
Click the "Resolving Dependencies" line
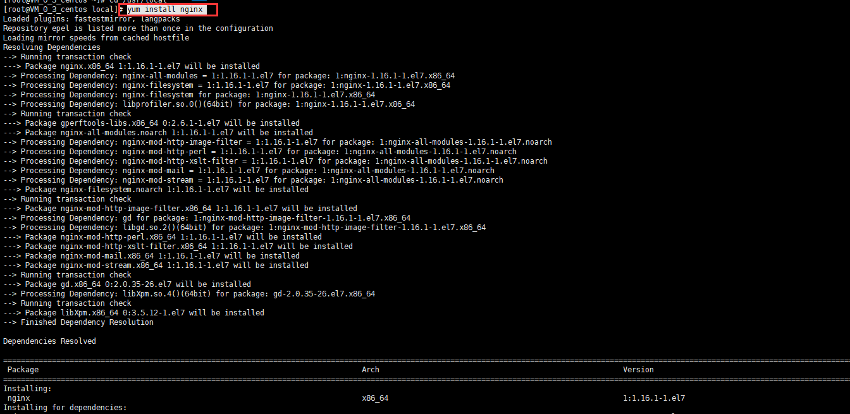[51, 47]
